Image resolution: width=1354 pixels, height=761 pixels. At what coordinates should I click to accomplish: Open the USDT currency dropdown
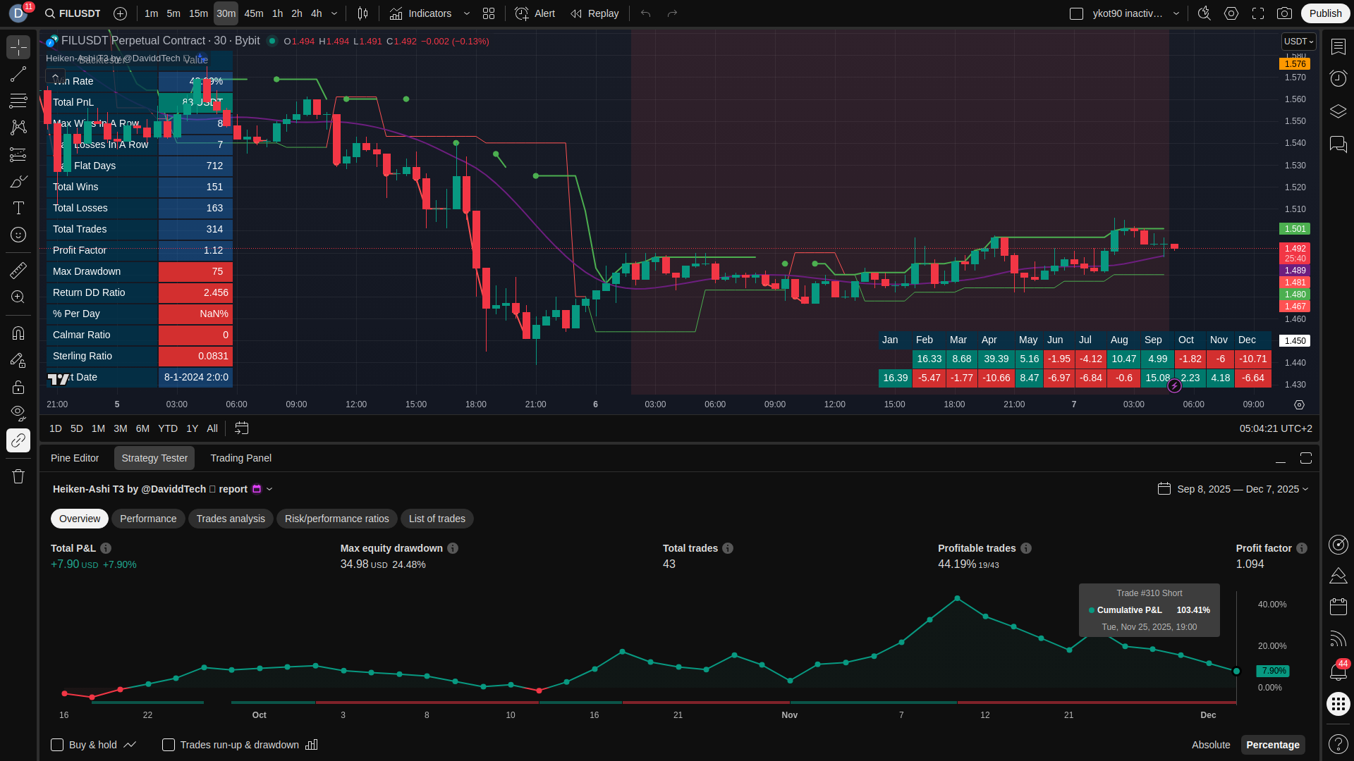[1298, 42]
